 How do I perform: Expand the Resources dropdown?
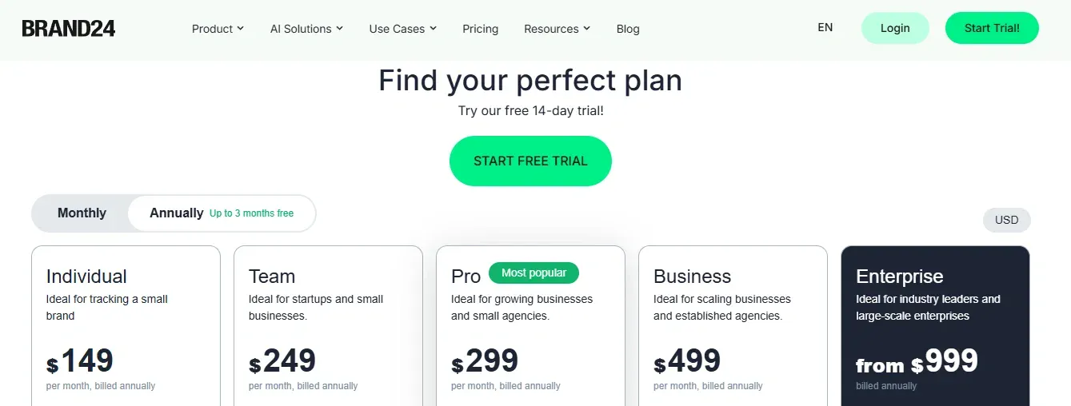pyautogui.click(x=557, y=29)
